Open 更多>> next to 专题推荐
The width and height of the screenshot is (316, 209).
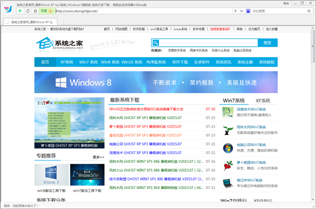point(98,157)
